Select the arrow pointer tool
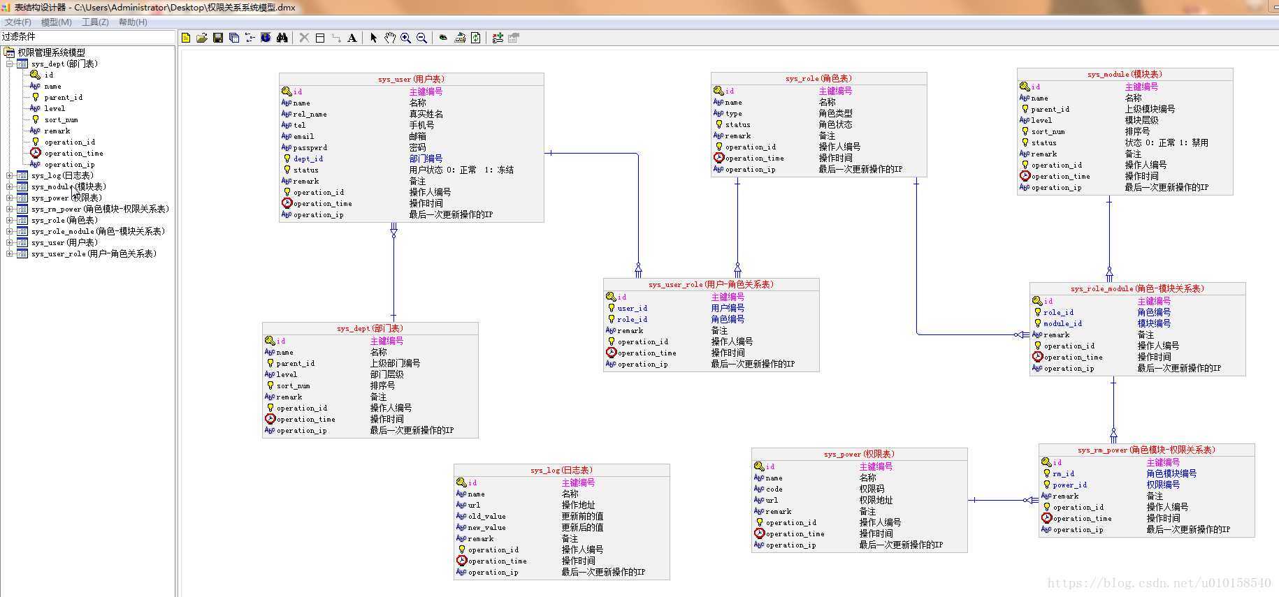Image resolution: width=1279 pixels, height=597 pixels. click(x=373, y=38)
